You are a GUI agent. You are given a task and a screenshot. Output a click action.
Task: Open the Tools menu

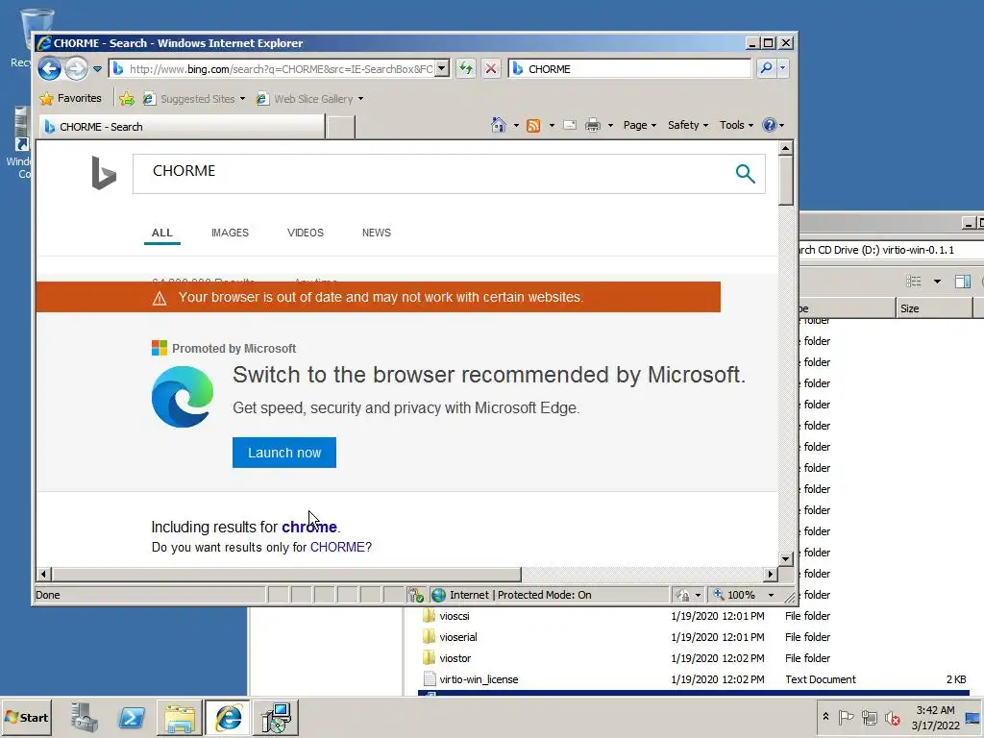point(736,125)
